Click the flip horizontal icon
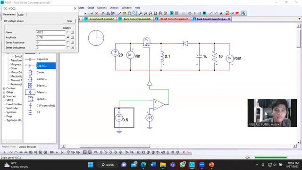The width and height of the screenshot is (302, 170). 108,13
